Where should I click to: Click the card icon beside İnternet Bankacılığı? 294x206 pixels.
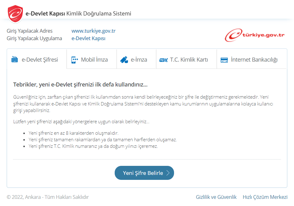224,60
